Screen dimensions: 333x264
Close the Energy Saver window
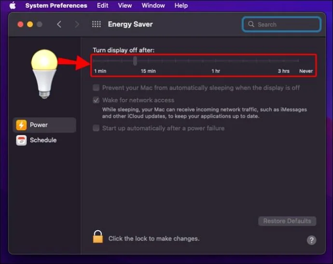point(20,24)
